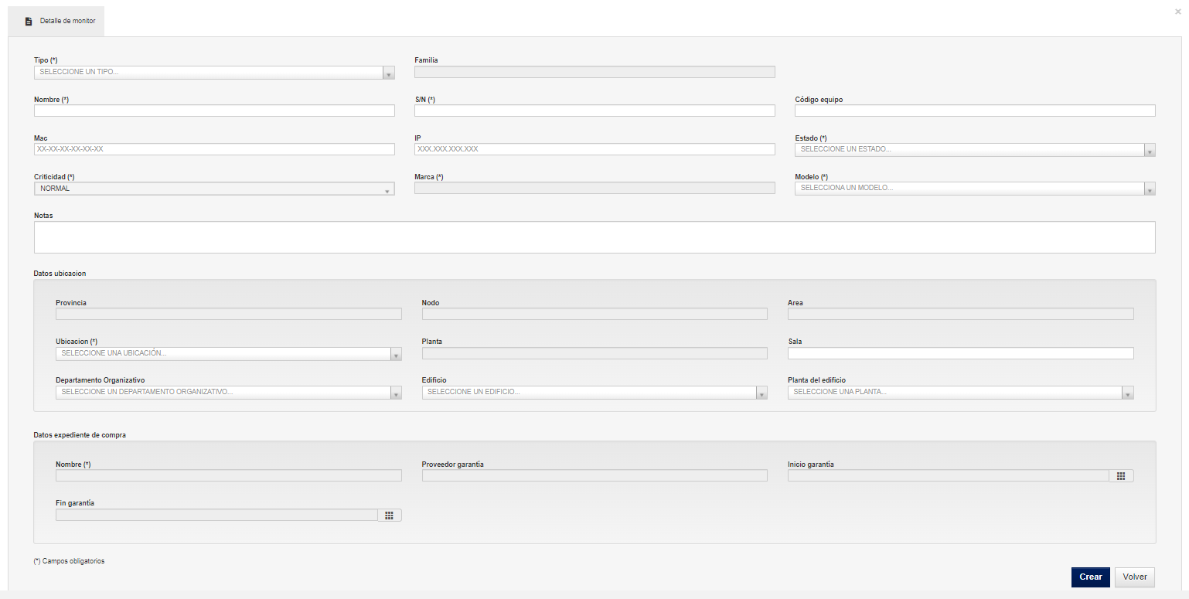This screenshot has width=1189, height=599.
Task: Click the Area field
Action: click(x=961, y=314)
